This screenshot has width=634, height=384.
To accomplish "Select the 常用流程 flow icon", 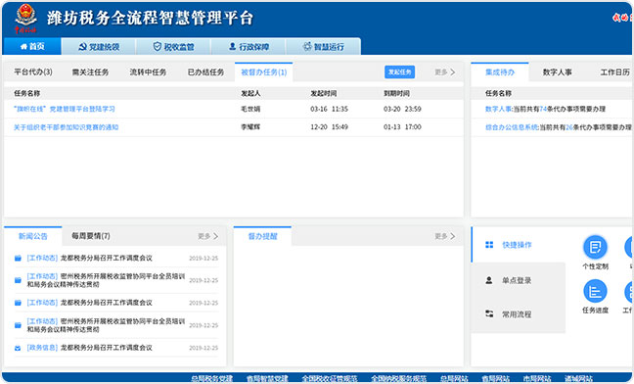I will [489, 314].
